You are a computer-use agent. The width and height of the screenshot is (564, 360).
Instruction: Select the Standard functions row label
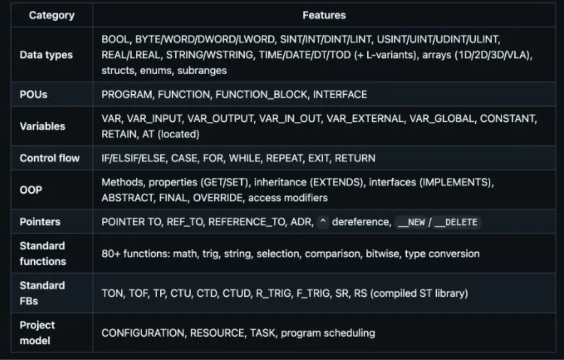pyautogui.click(x=43, y=253)
